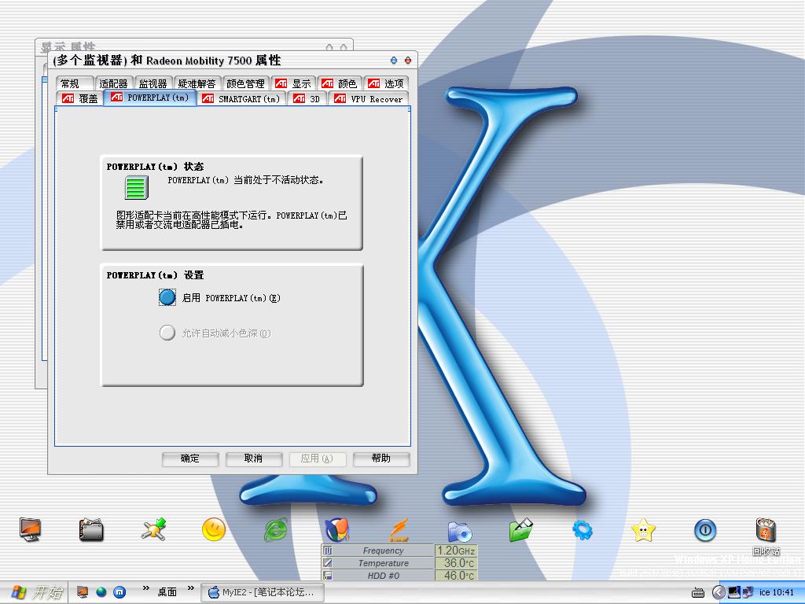Screen dimensions: 805x604
Task: Click the 应用(A) button
Action: point(318,459)
